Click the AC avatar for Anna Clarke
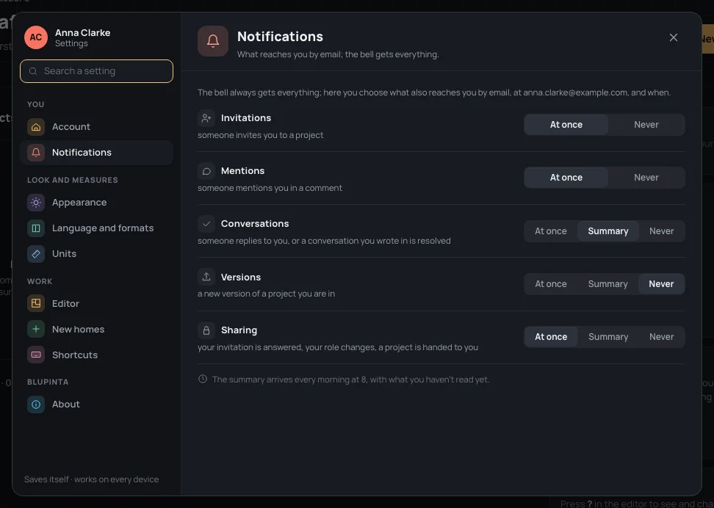The width and height of the screenshot is (714, 508). pyautogui.click(x=36, y=37)
